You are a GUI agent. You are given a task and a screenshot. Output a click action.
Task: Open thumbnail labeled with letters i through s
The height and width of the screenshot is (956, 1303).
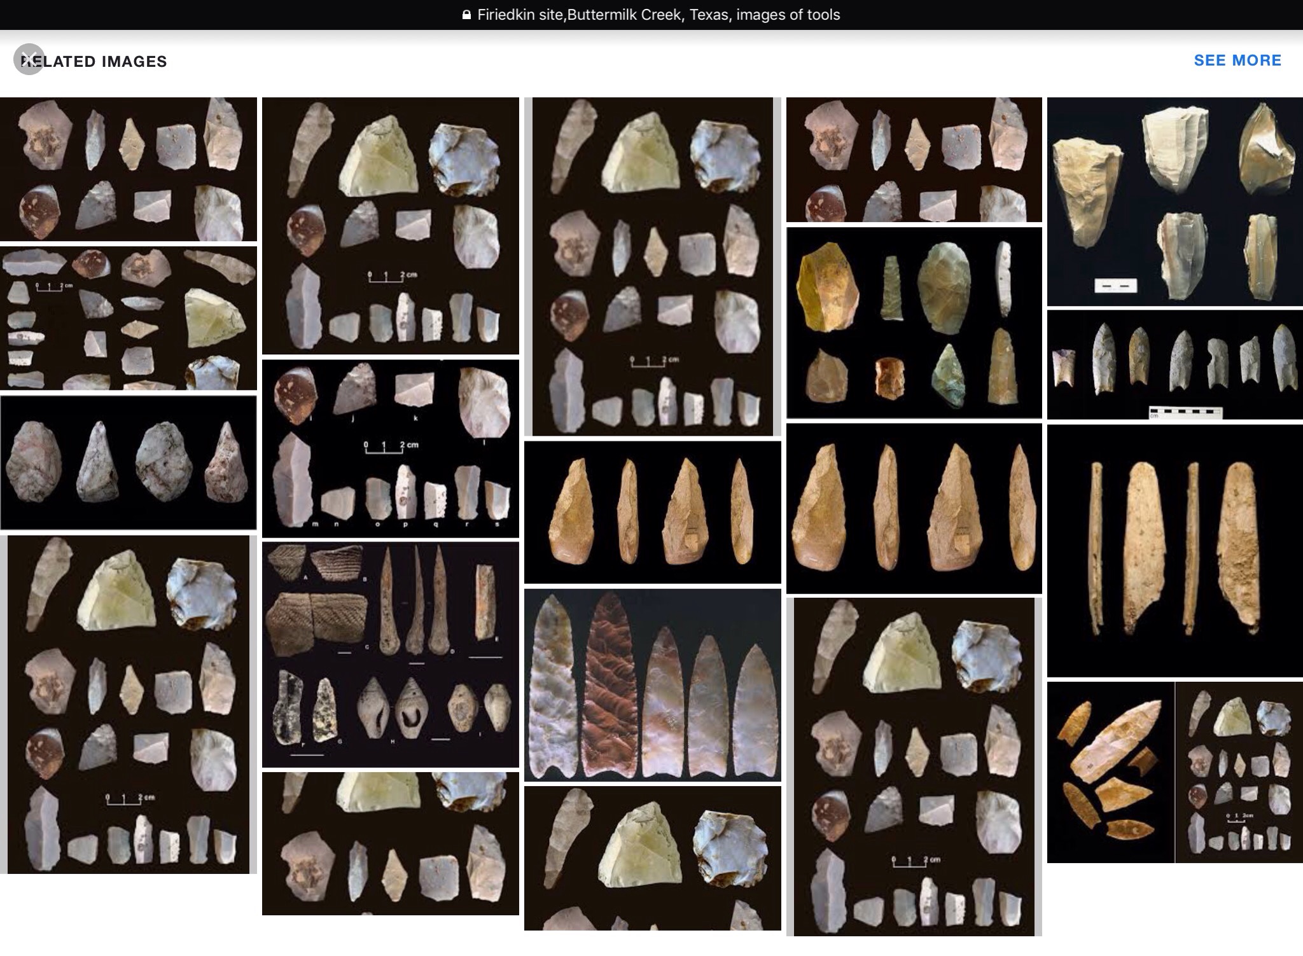(x=390, y=448)
